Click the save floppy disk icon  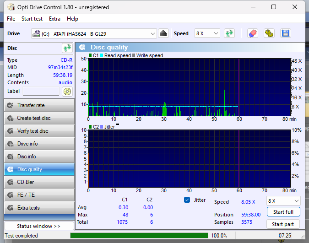point(286,33)
